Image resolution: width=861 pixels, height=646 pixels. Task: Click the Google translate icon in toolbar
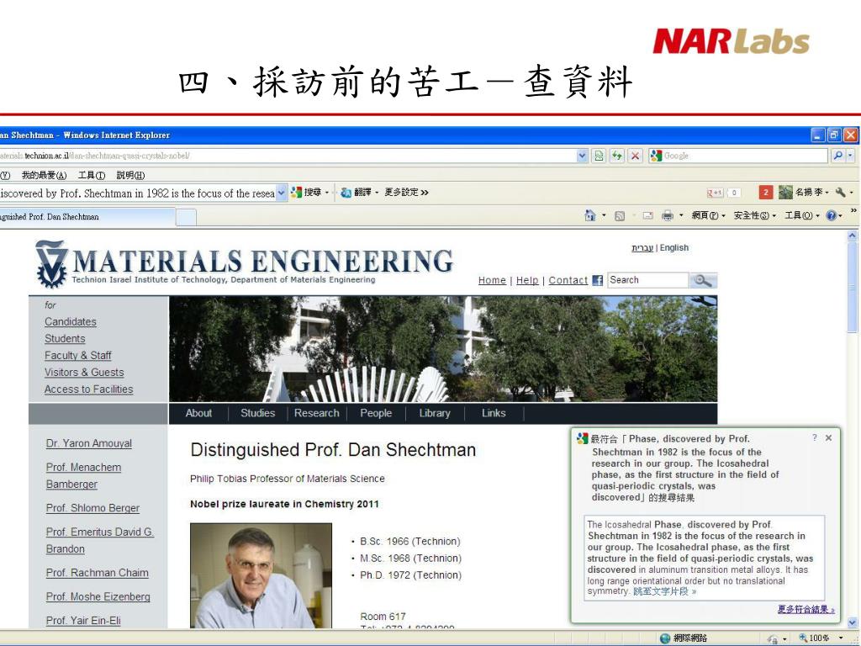coord(346,193)
